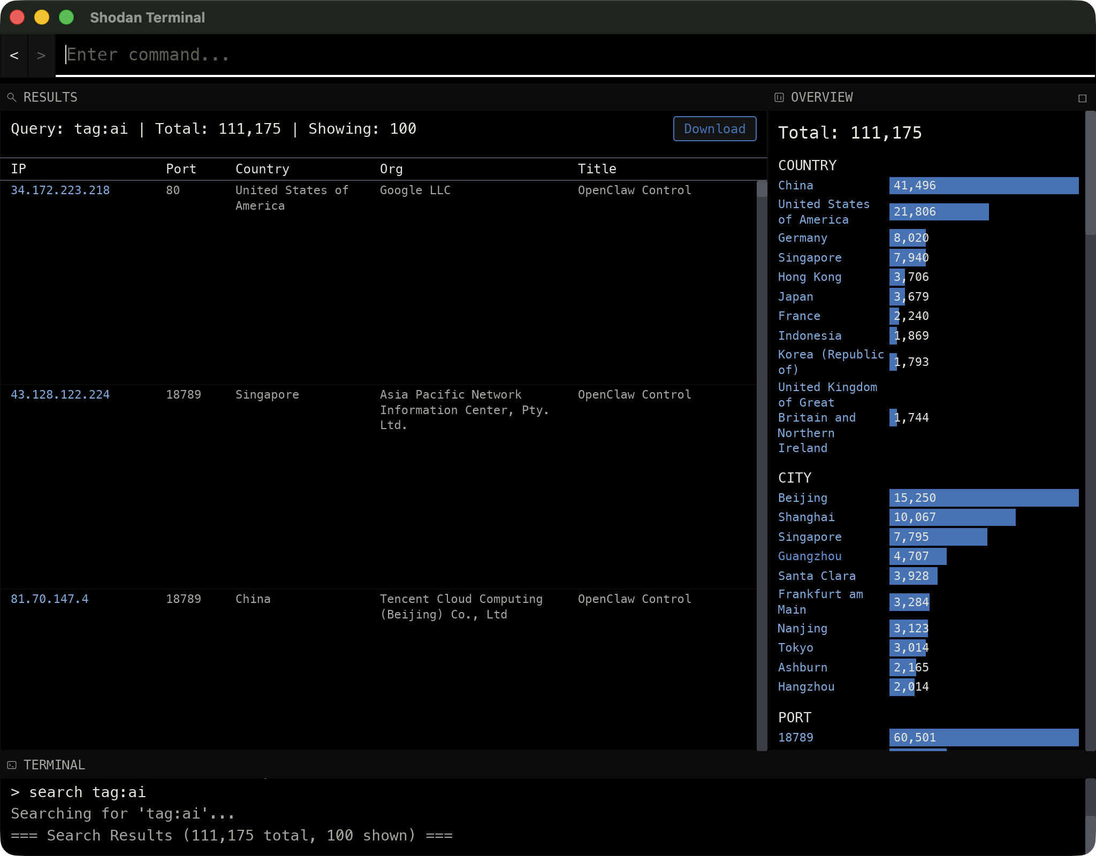Click the forward navigation arrow icon
Viewport: 1096px width, 856px height.
41,55
